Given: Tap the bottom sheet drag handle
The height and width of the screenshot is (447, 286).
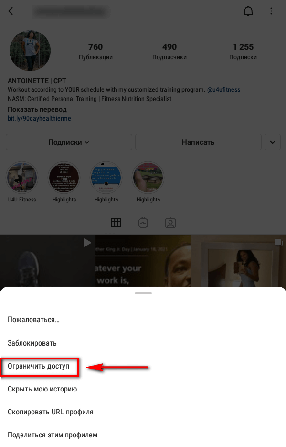Looking at the screenshot, I should pos(143,293).
